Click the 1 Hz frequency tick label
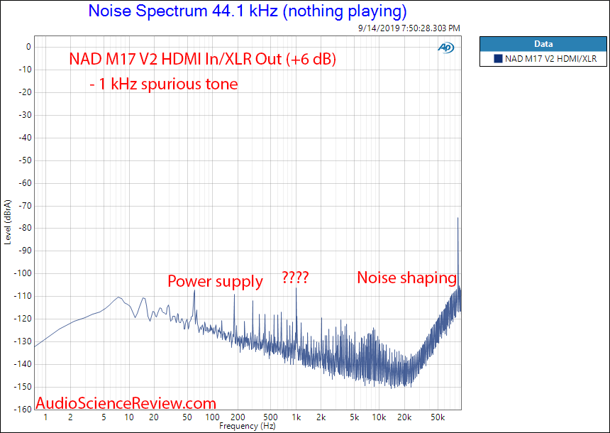610x433 pixels. click(x=45, y=417)
